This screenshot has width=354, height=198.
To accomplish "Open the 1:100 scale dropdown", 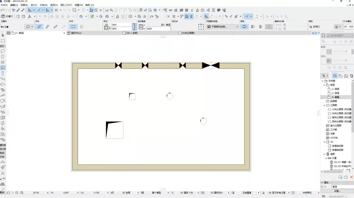I will [99, 193].
